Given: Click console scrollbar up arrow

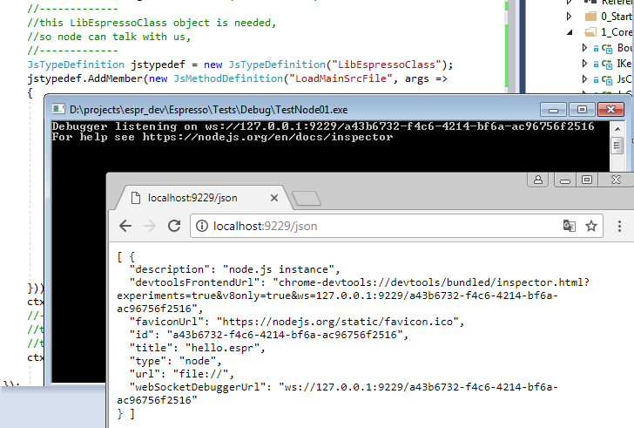Looking at the screenshot, I should [x=617, y=129].
